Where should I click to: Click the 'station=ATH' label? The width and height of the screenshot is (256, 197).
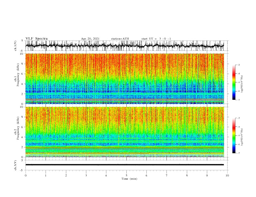120,39
